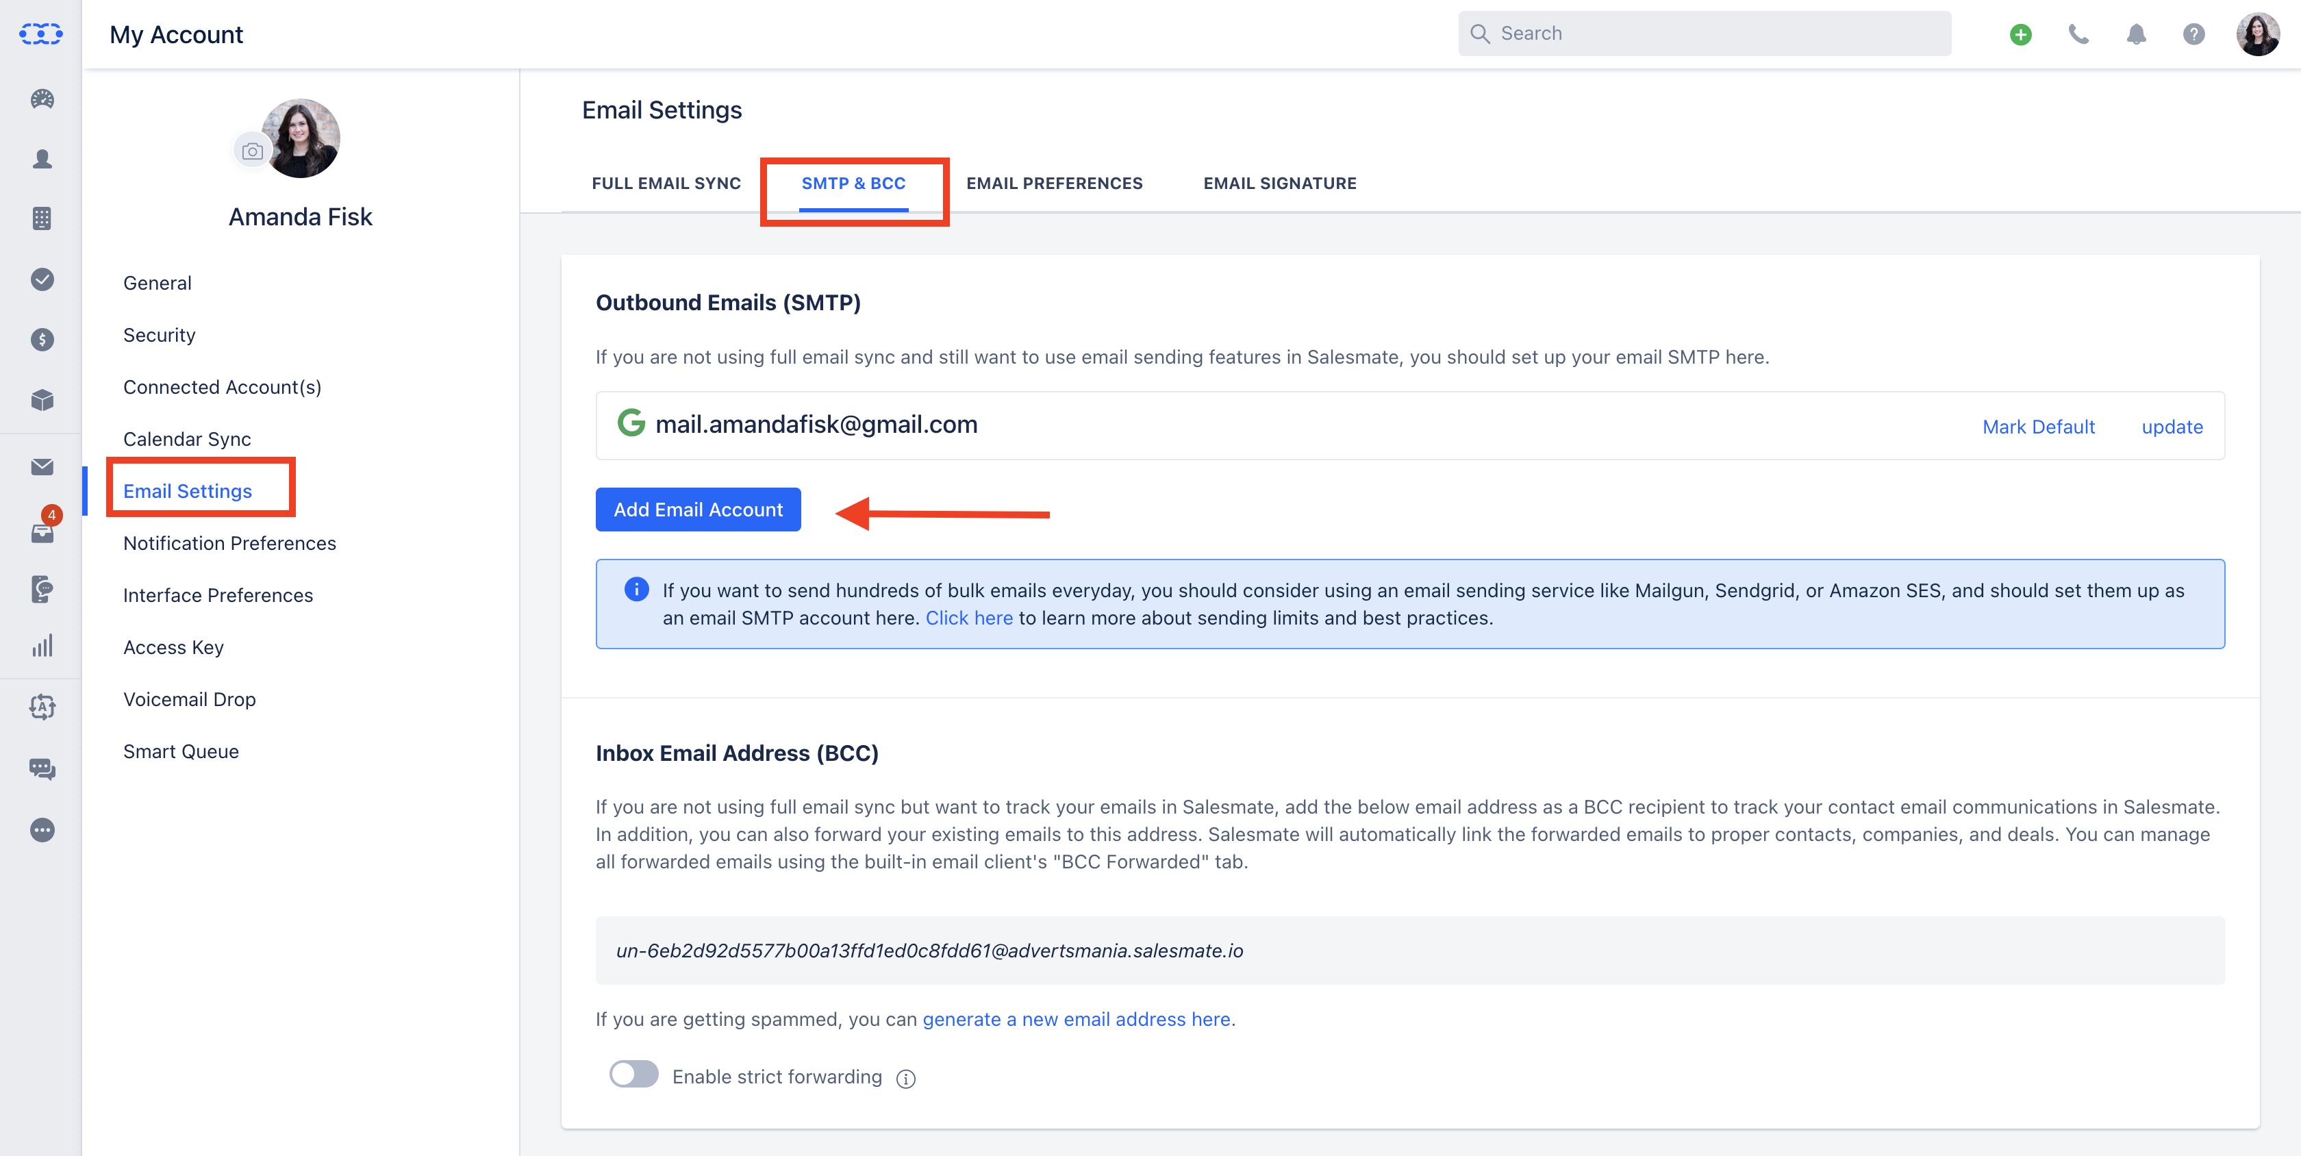Open the Companies building icon in sidebar
2301x1156 pixels.
(x=42, y=218)
